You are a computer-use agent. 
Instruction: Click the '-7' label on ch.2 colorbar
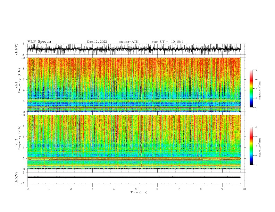pyautogui.click(x=256, y=165)
